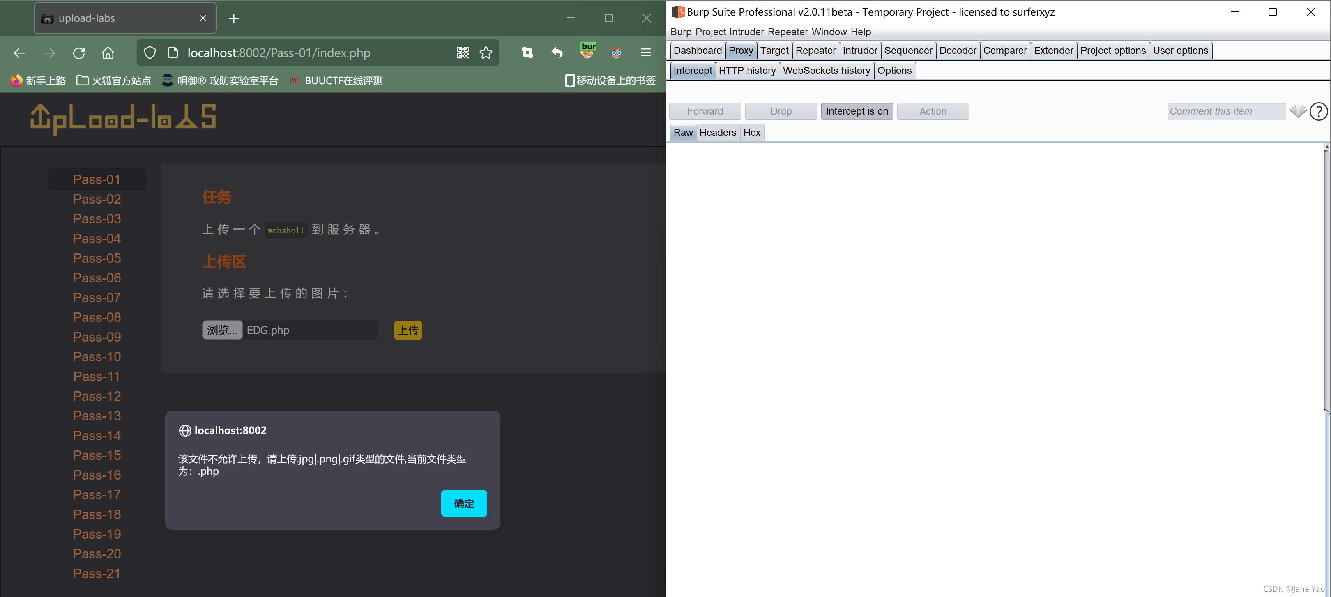This screenshot has height=597, width=1331.
Task: Open the Pass-02 challenge link
Action: (97, 199)
